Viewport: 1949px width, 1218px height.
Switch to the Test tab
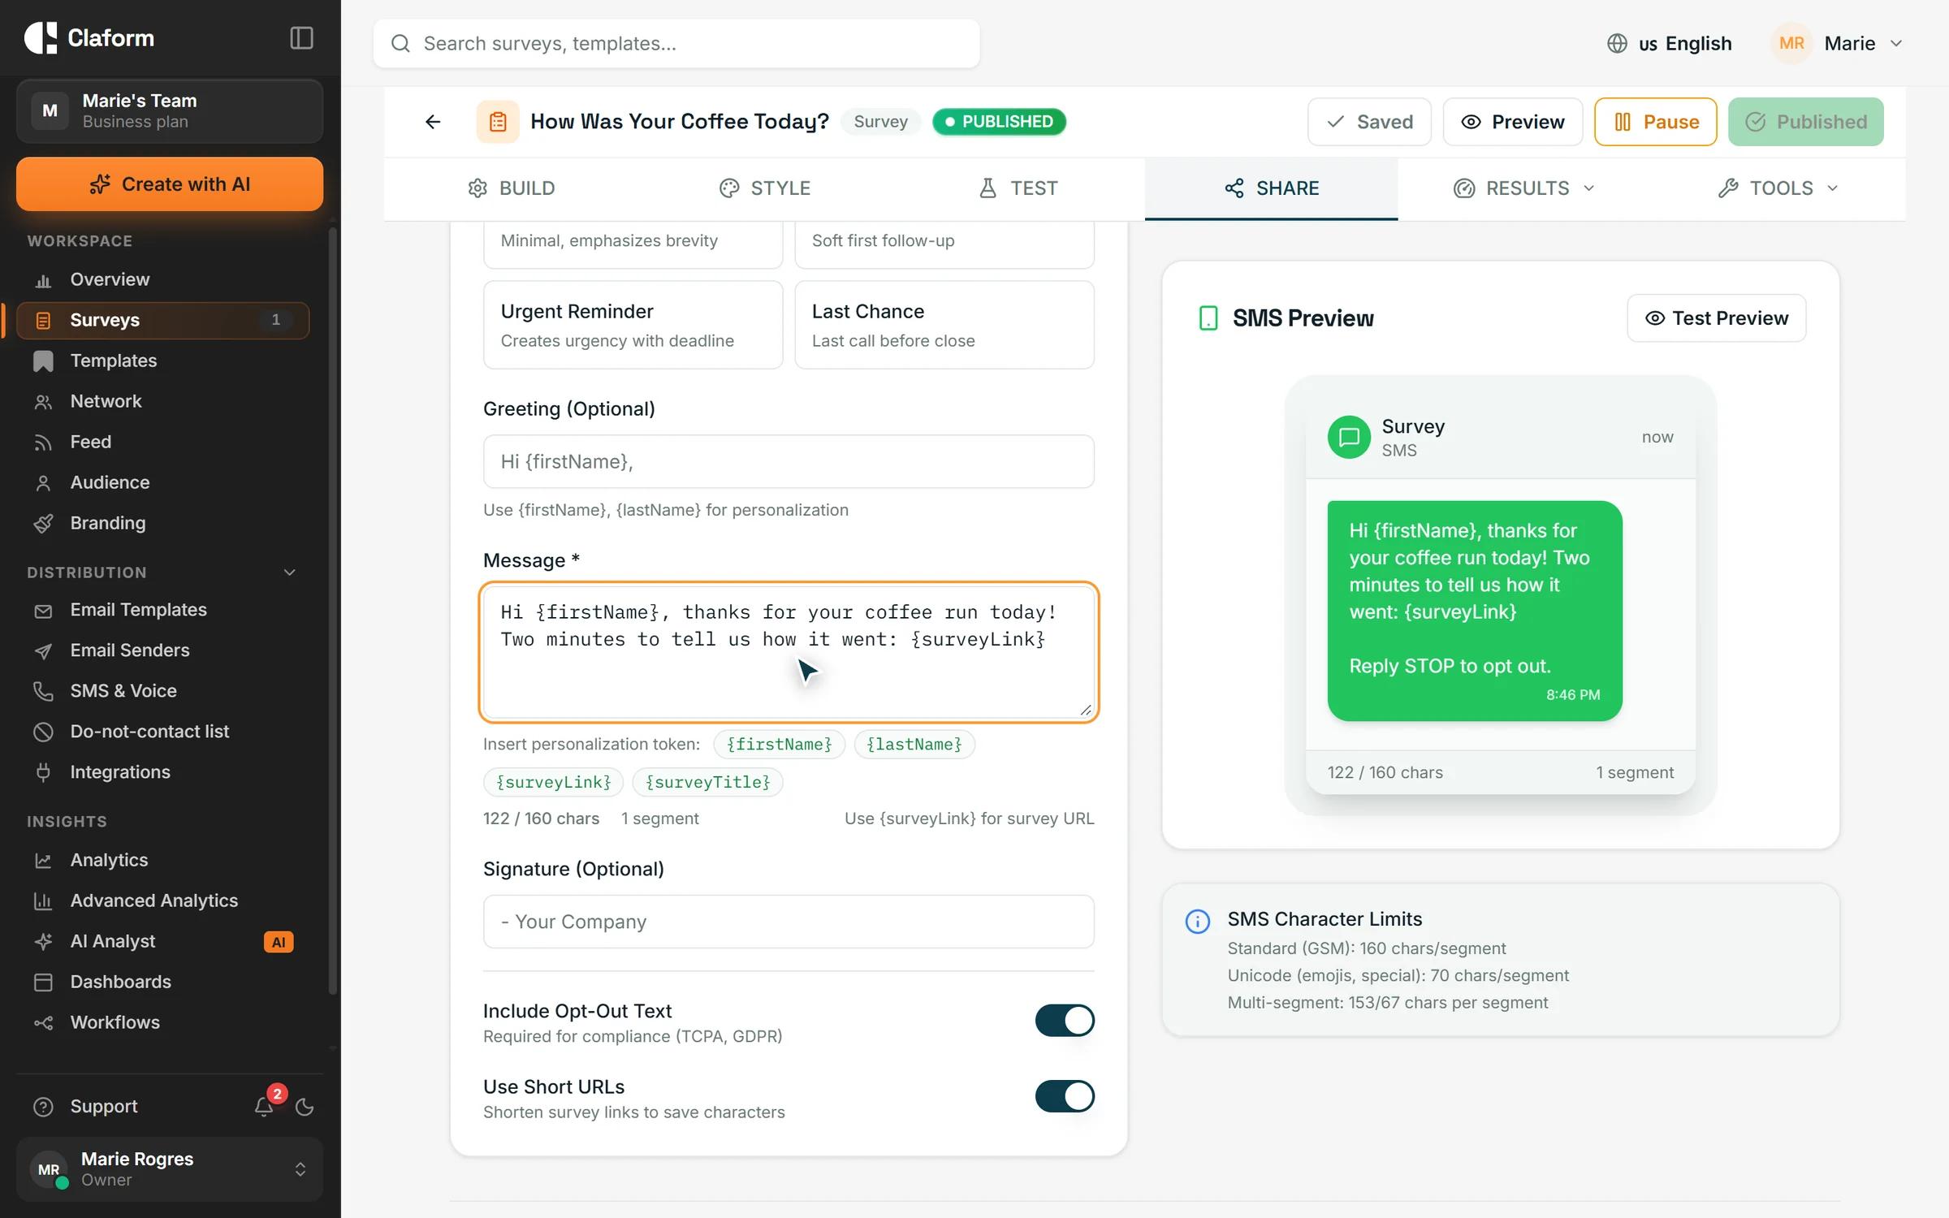tap(1018, 188)
